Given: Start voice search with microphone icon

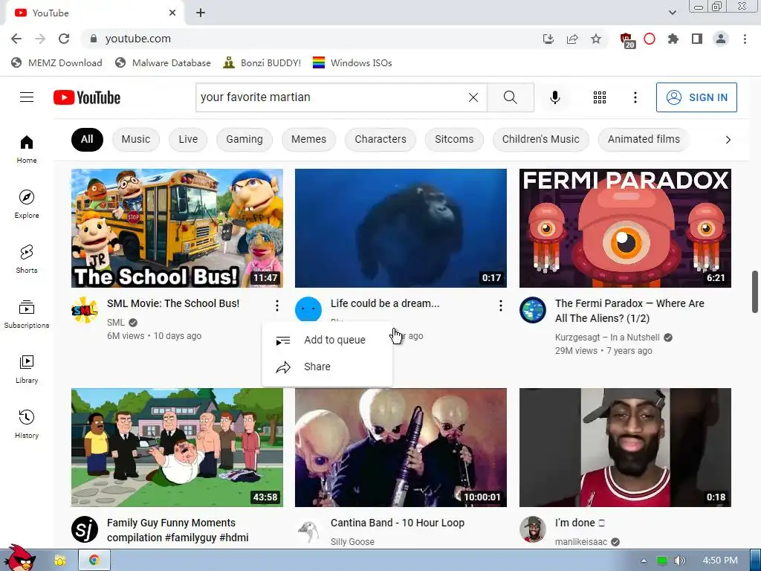Looking at the screenshot, I should pyautogui.click(x=554, y=97).
